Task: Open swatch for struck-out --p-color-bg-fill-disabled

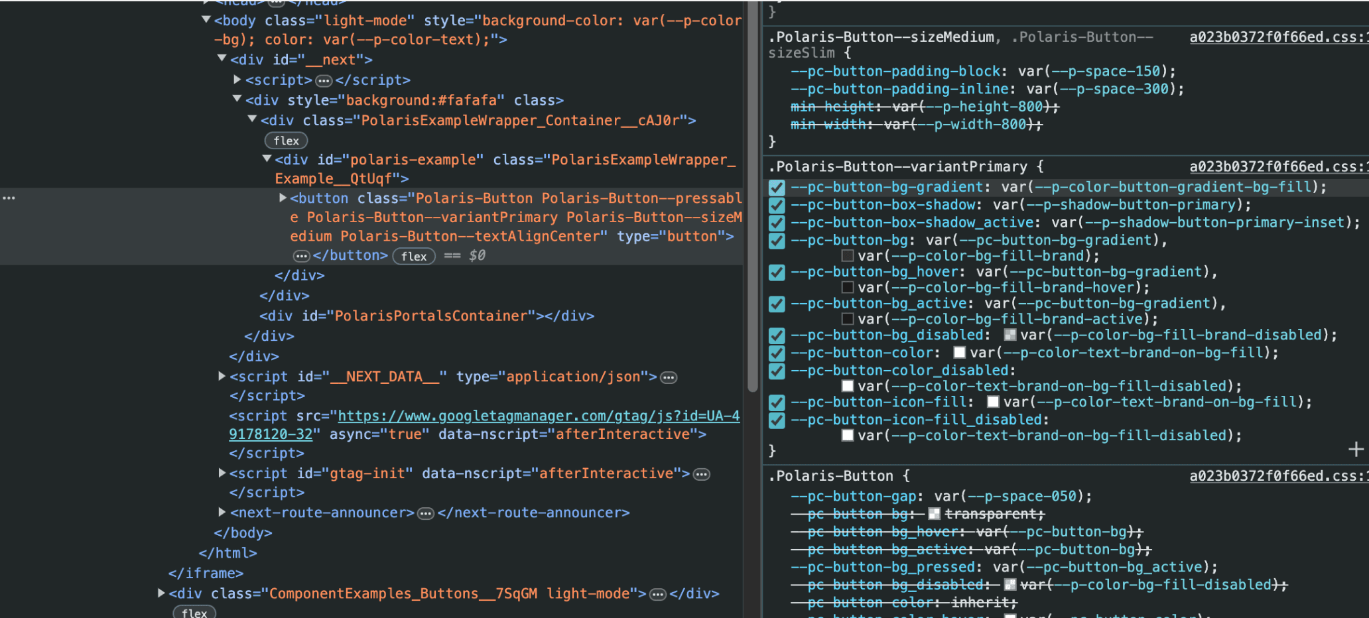Action: coord(1010,584)
